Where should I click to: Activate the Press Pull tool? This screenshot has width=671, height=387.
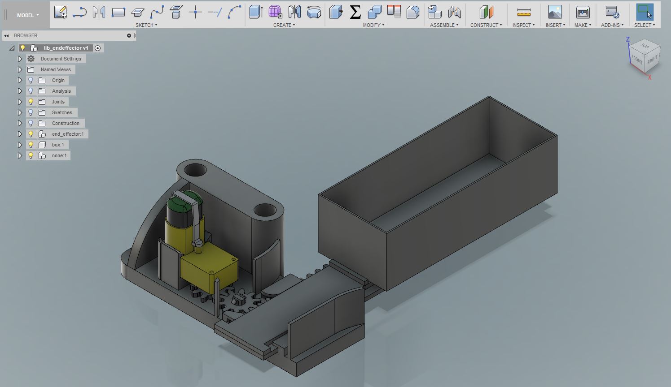[x=336, y=12]
